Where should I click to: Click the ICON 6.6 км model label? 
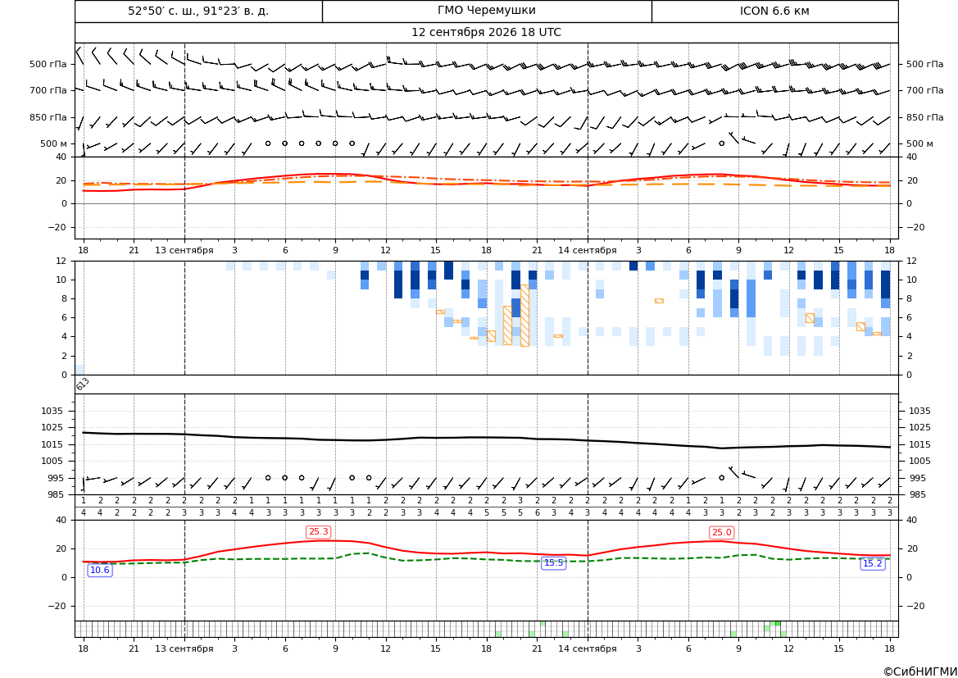pos(774,11)
